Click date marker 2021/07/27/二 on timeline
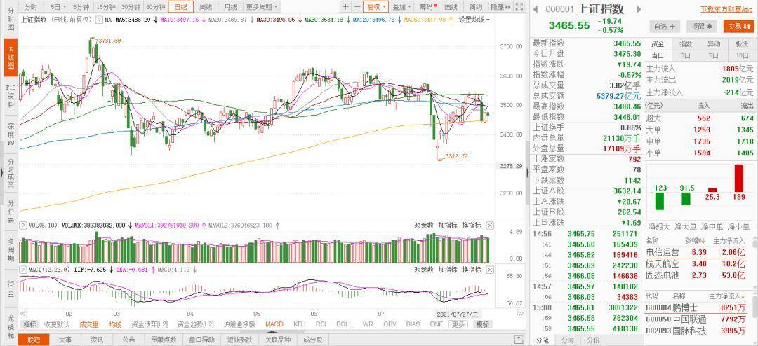 [x=456, y=314]
